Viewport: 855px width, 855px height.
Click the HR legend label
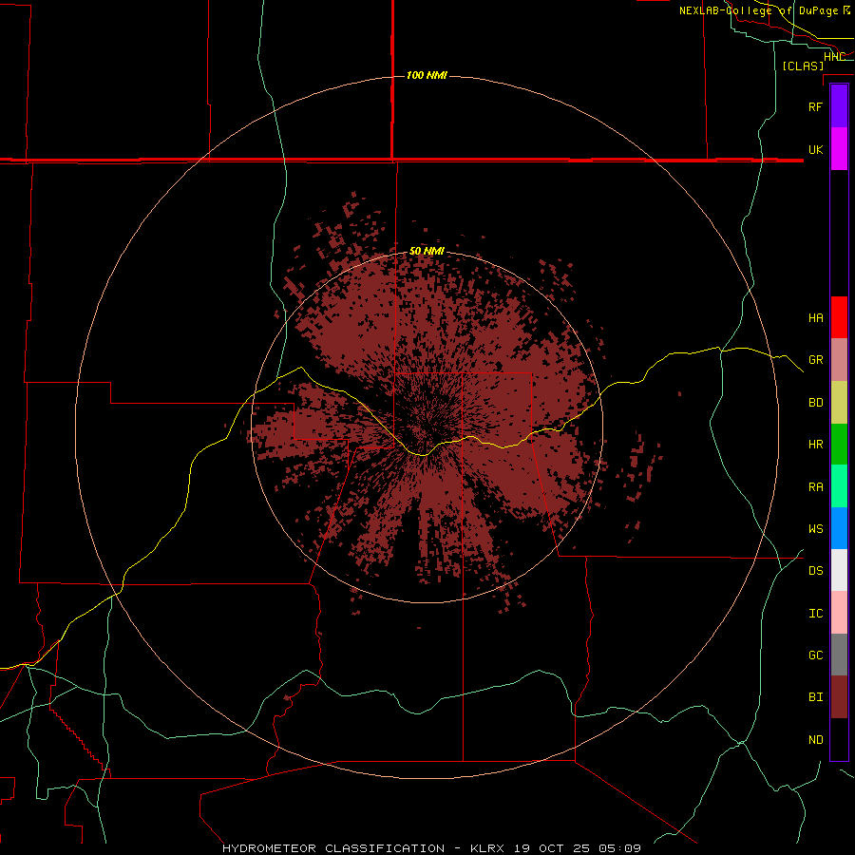[x=815, y=445]
